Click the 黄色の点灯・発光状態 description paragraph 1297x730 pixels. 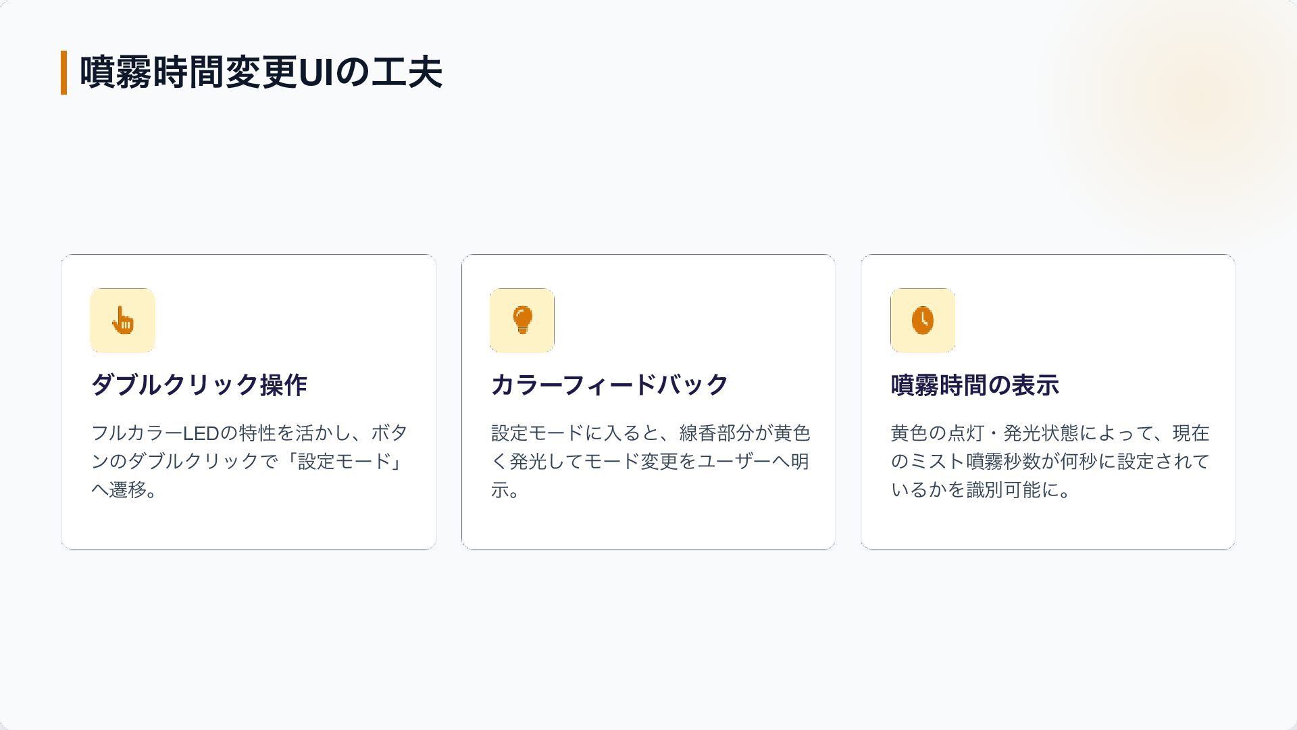click(1050, 461)
